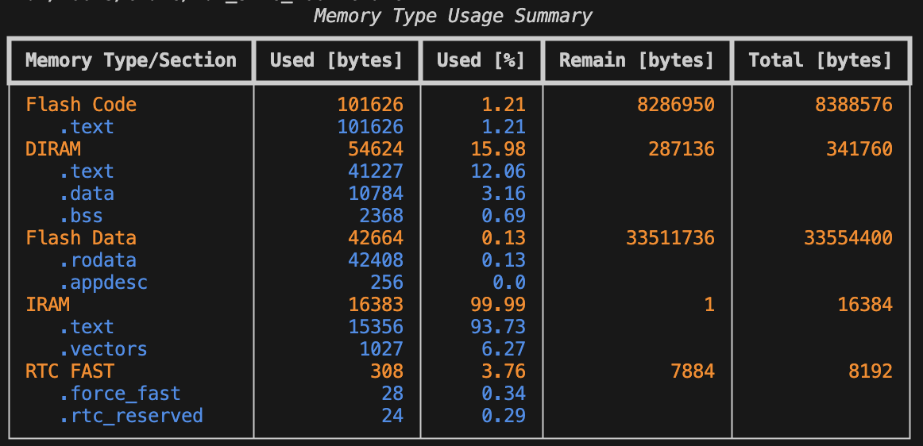923x446 pixels.
Task: Select the DIRAM memory type label
Action: pyautogui.click(x=53, y=149)
